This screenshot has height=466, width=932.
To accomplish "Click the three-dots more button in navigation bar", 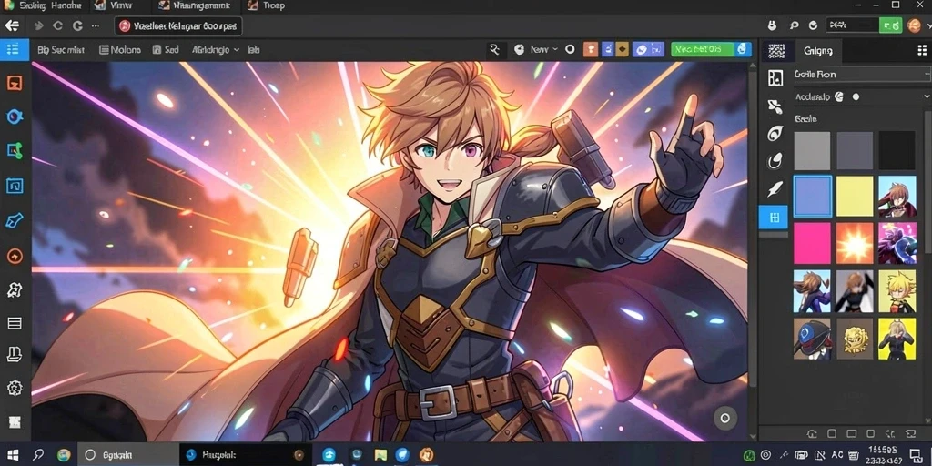I will coord(96,25).
